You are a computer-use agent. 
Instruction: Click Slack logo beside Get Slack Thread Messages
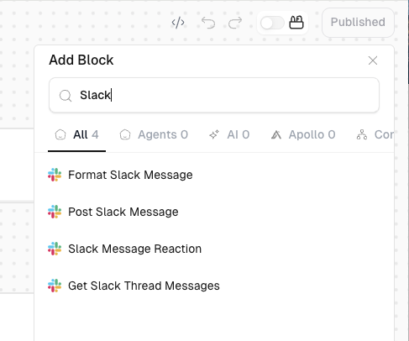(55, 286)
